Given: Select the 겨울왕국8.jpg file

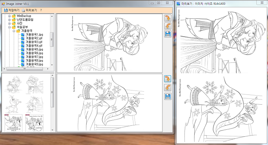Looking at the screenshot, I should [34, 61].
